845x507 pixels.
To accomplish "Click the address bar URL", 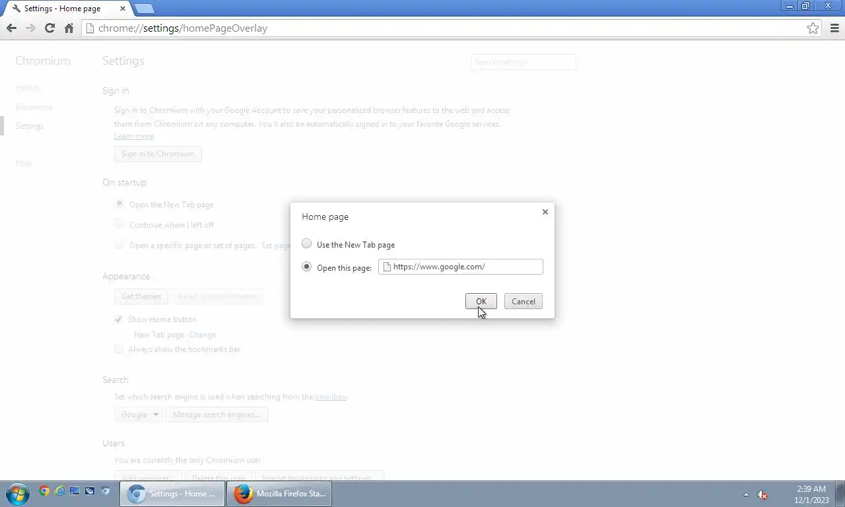I will 182,28.
